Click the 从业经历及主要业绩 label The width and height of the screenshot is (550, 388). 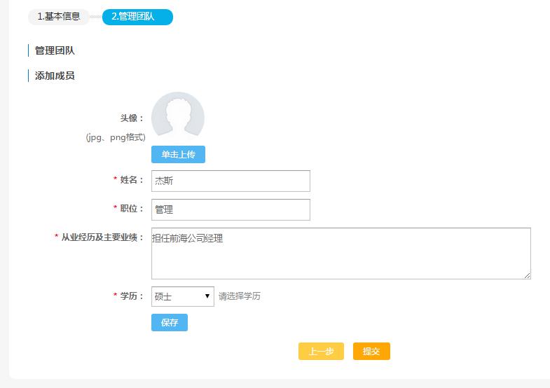tap(102, 237)
